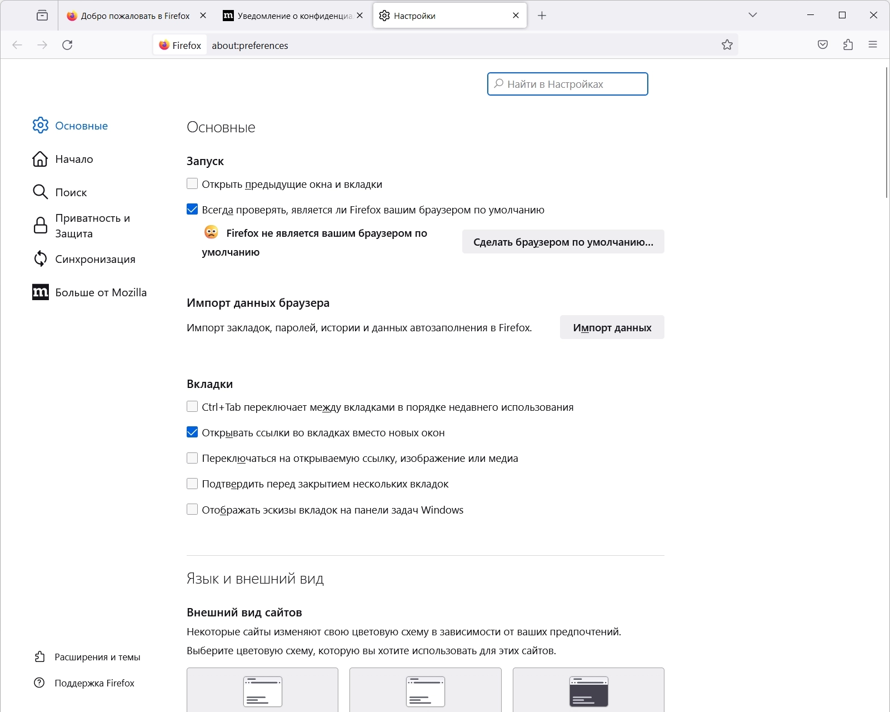Viewport: 890px width, 712px height.
Task: Click the forward navigation arrow
Action: coord(42,45)
